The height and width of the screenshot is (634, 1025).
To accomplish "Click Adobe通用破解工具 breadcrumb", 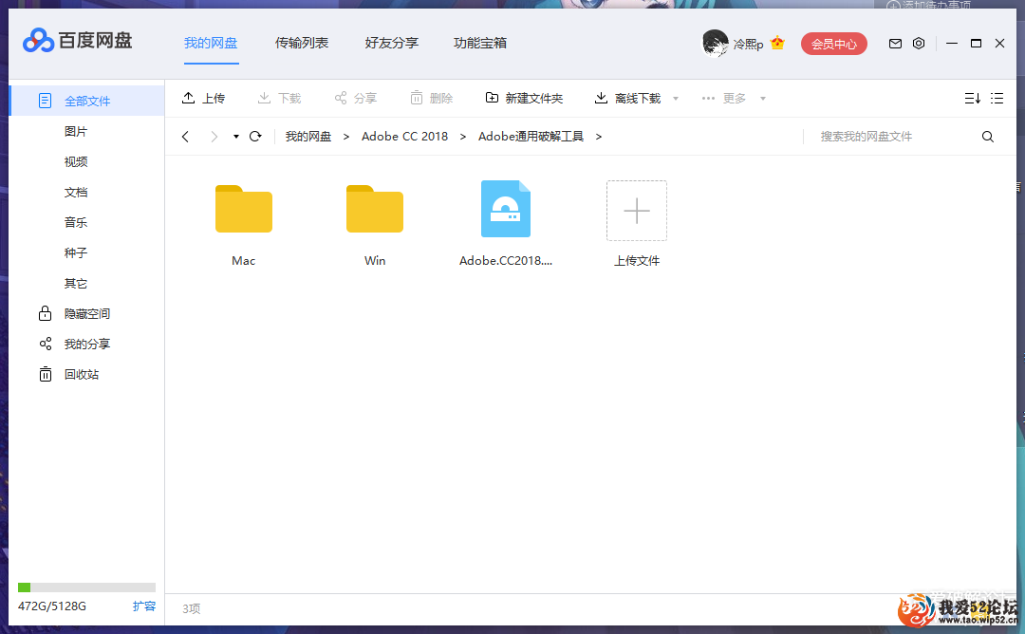I will (531, 136).
